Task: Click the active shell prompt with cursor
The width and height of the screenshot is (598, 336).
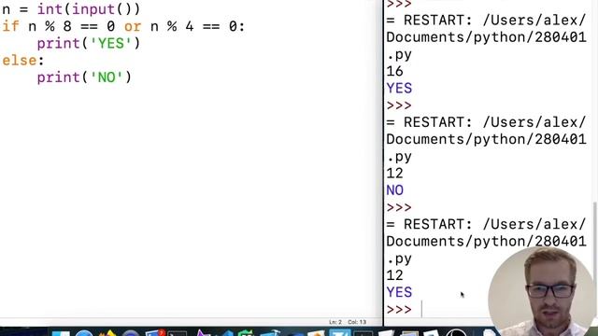Action: [x=399, y=309]
